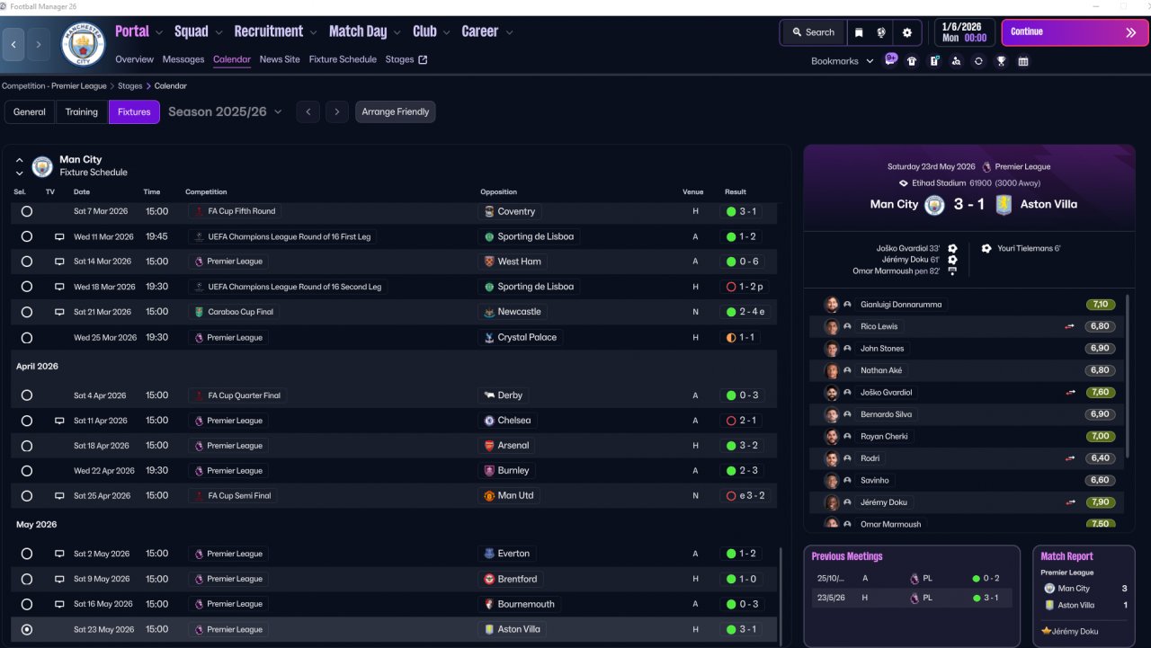Go to the previous season
The image size is (1151, 648).
click(x=308, y=112)
